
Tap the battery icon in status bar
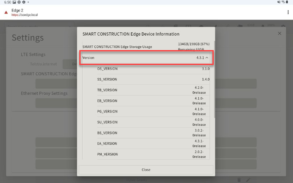287,2
